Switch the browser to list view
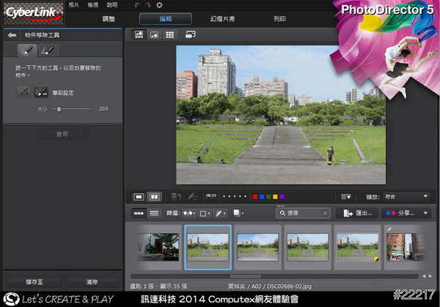The width and height of the screenshot is (440, 307). pyautogui.click(x=154, y=213)
